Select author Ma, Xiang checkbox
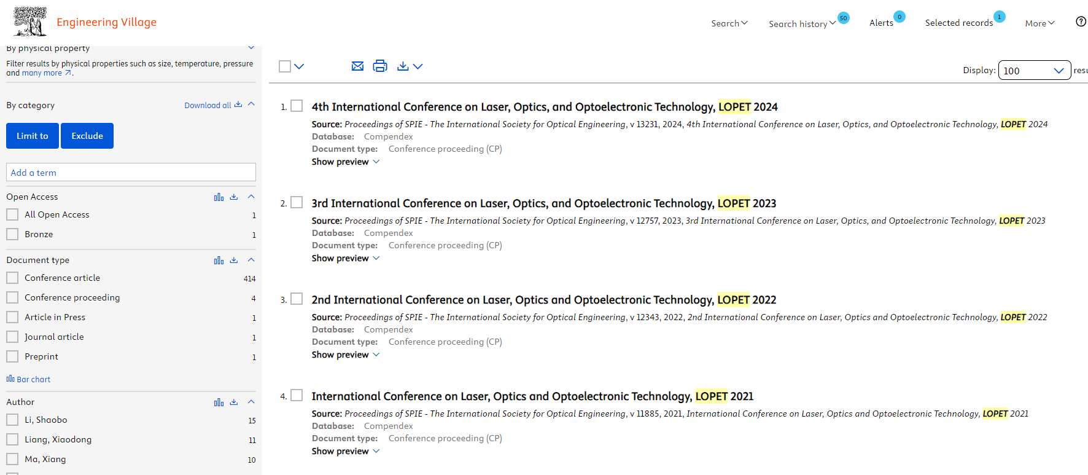Viewport: 1088px width, 475px height. coord(12,459)
